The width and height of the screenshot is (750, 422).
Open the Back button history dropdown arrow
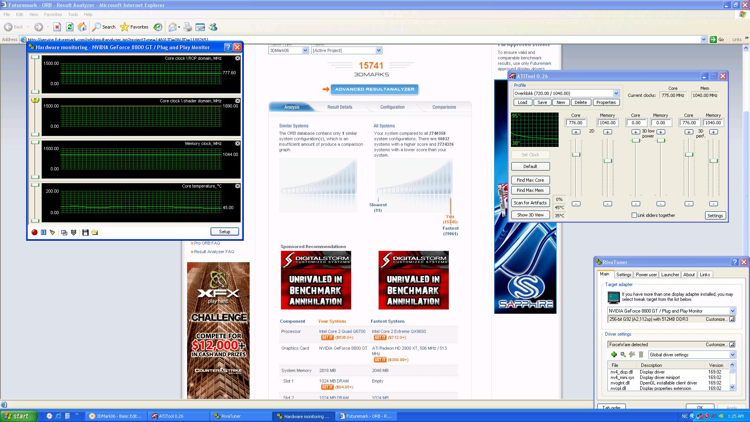[x=28, y=27]
